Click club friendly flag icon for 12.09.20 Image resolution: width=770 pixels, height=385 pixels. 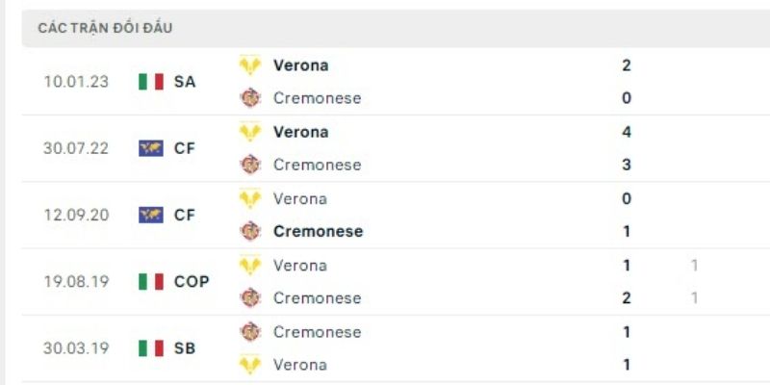151,215
